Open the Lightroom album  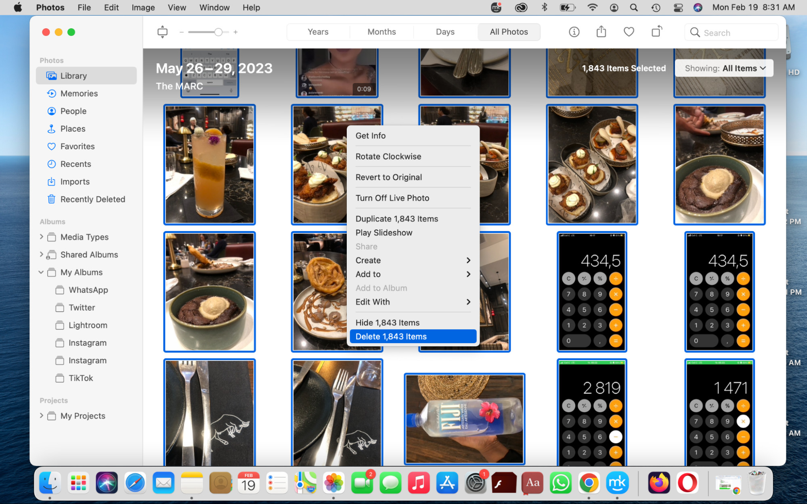88,325
